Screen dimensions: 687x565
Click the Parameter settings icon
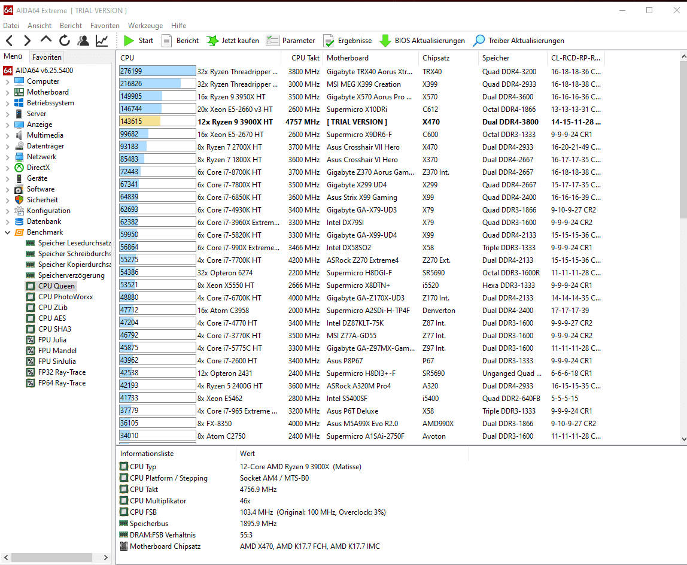click(x=272, y=41)
